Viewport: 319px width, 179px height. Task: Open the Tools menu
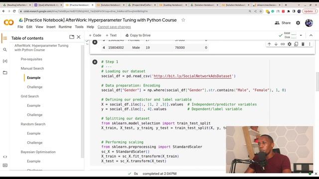(79, 27)
